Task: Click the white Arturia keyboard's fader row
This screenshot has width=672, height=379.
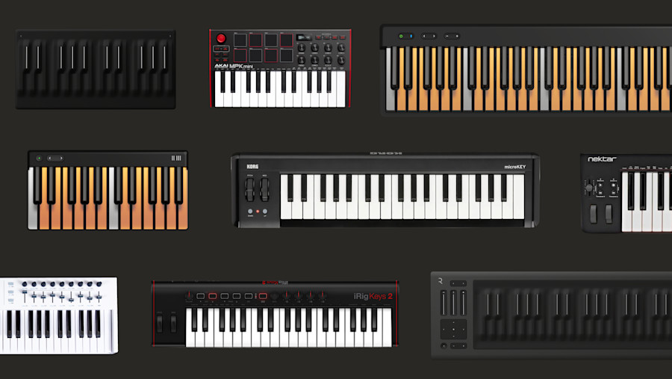Action: (x=62, y=296)
